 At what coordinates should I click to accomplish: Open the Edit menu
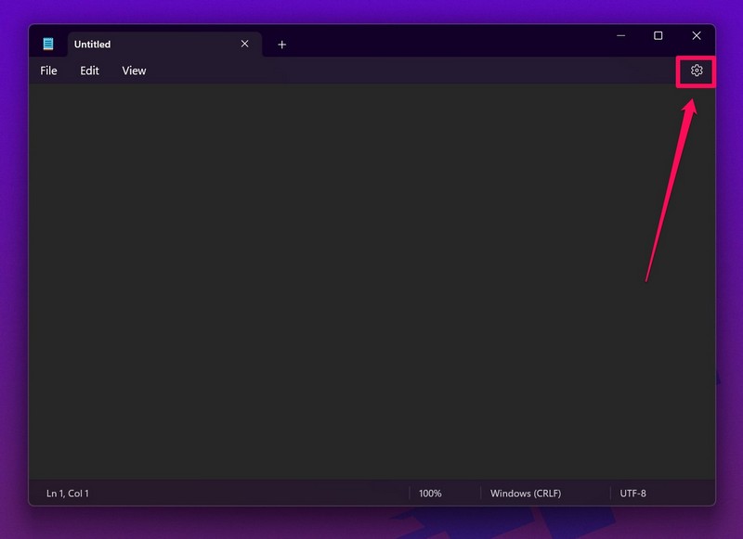click(89, 71)
